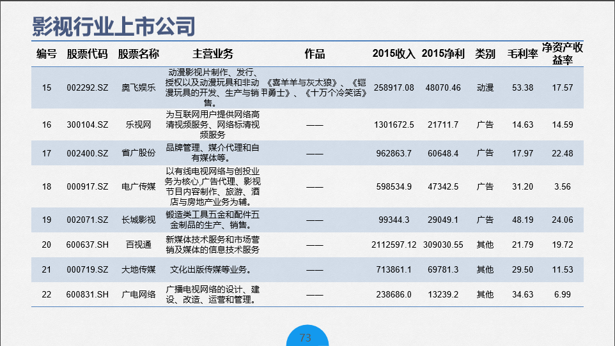
Task: Click works cell mentioning 喜羊羊与灰太狼
Action: [x=315, y=87]
